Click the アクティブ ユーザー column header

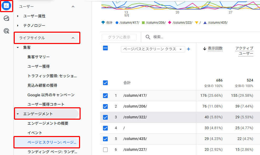244,51
